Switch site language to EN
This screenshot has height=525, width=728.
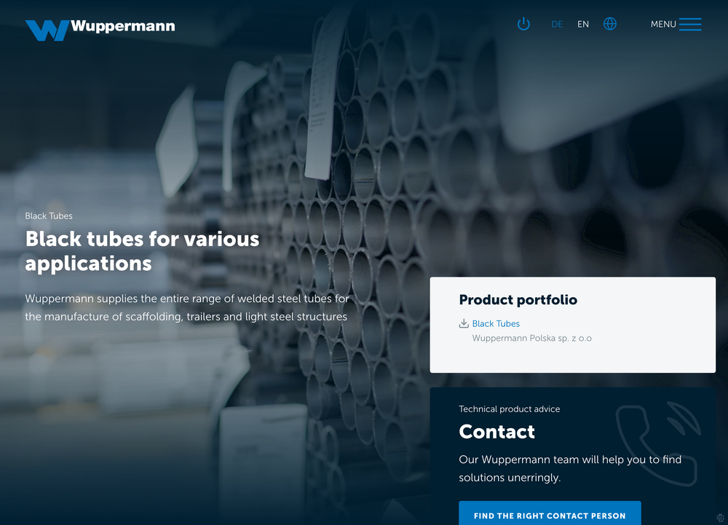click(582, 24)
